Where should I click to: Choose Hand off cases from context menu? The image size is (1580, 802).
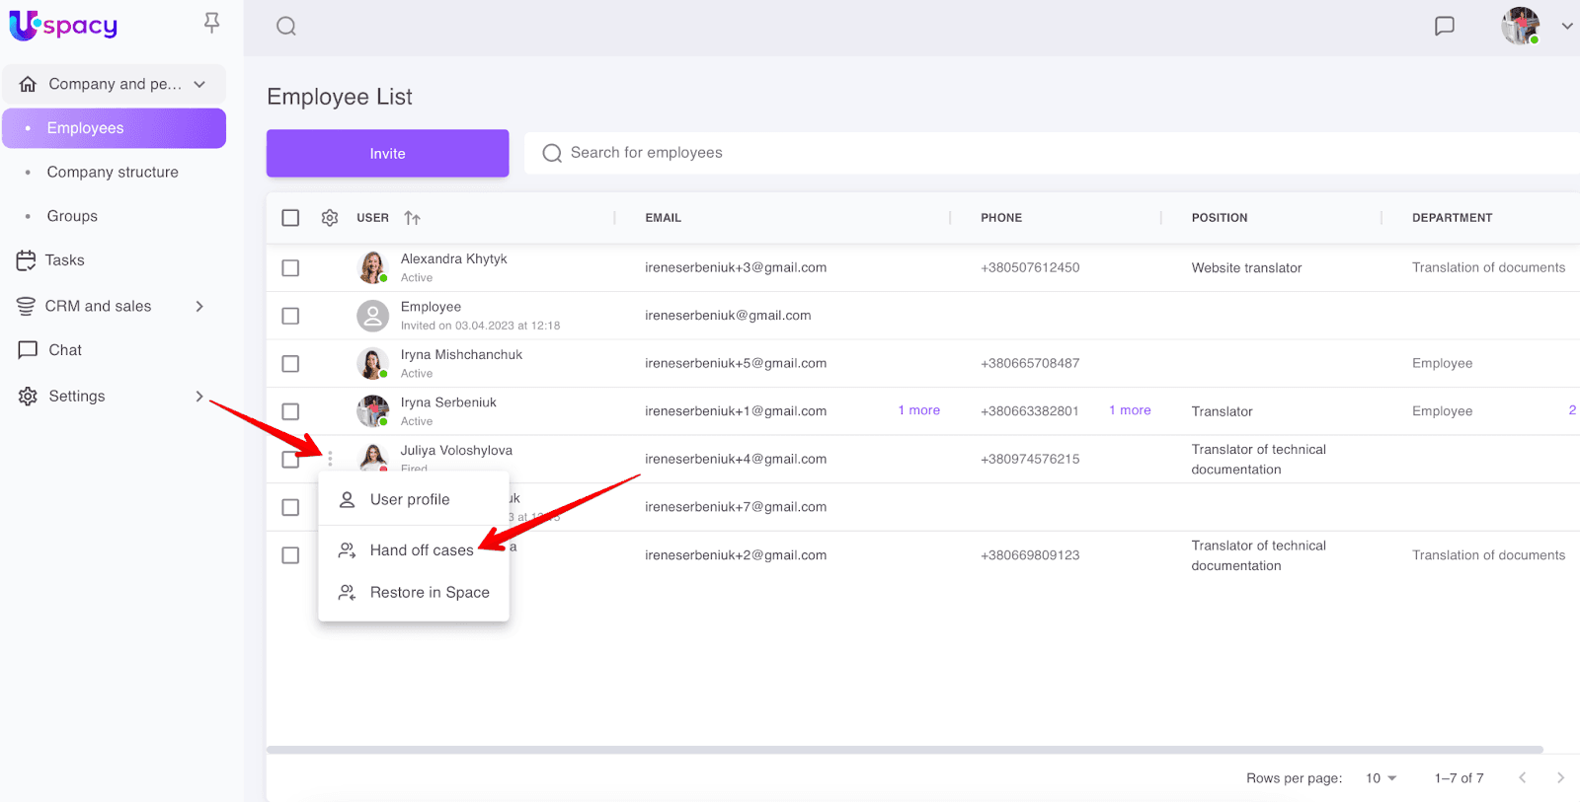click(421, 550)
